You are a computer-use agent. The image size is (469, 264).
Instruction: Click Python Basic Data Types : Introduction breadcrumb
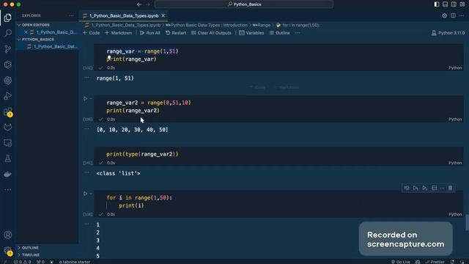[207, 25]
